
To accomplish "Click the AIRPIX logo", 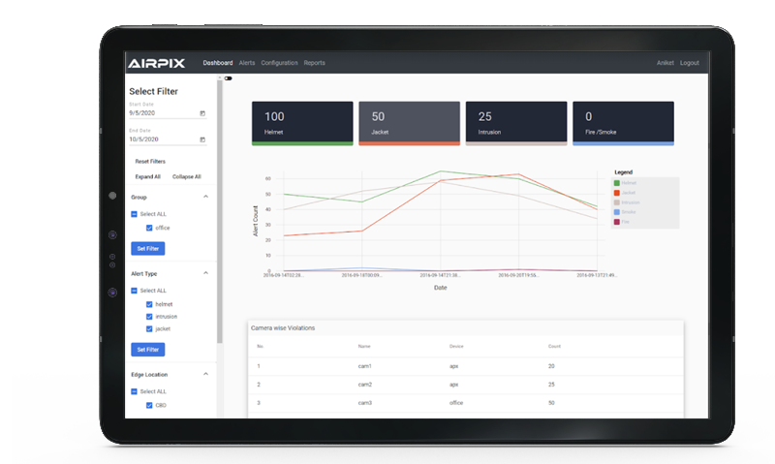I will 156,63.
